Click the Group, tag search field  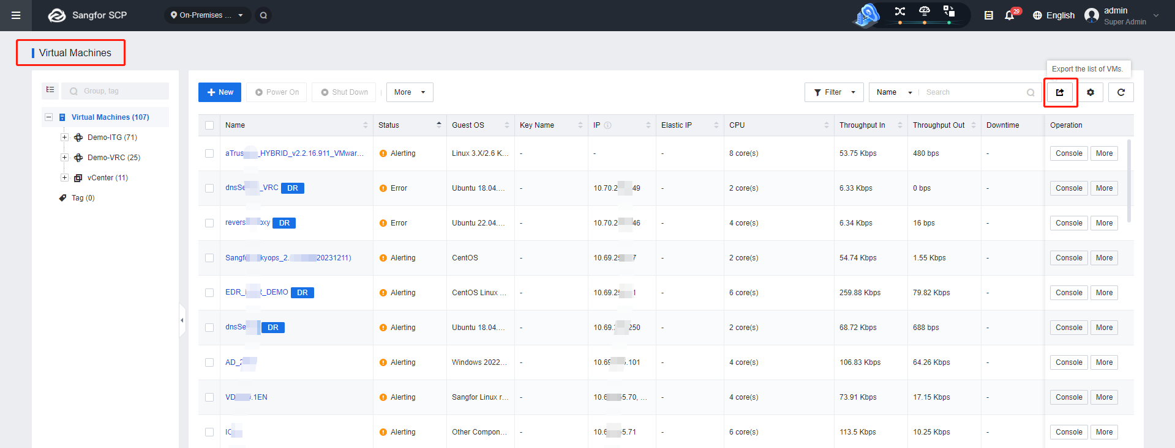coord(115,91)
